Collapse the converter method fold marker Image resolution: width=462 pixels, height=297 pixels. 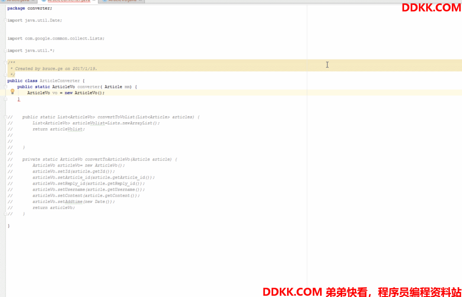[6, 87]
